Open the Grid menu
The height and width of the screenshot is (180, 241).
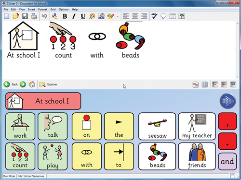coord(53,10)
